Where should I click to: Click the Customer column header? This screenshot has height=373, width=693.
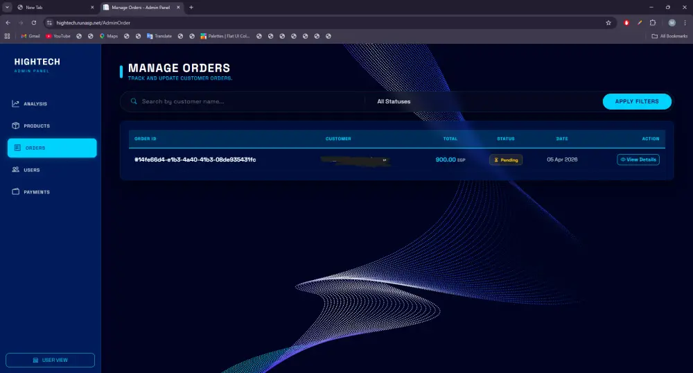[338, 139]
